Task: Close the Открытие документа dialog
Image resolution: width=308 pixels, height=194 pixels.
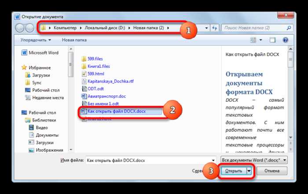Action: tap(286, 15)
